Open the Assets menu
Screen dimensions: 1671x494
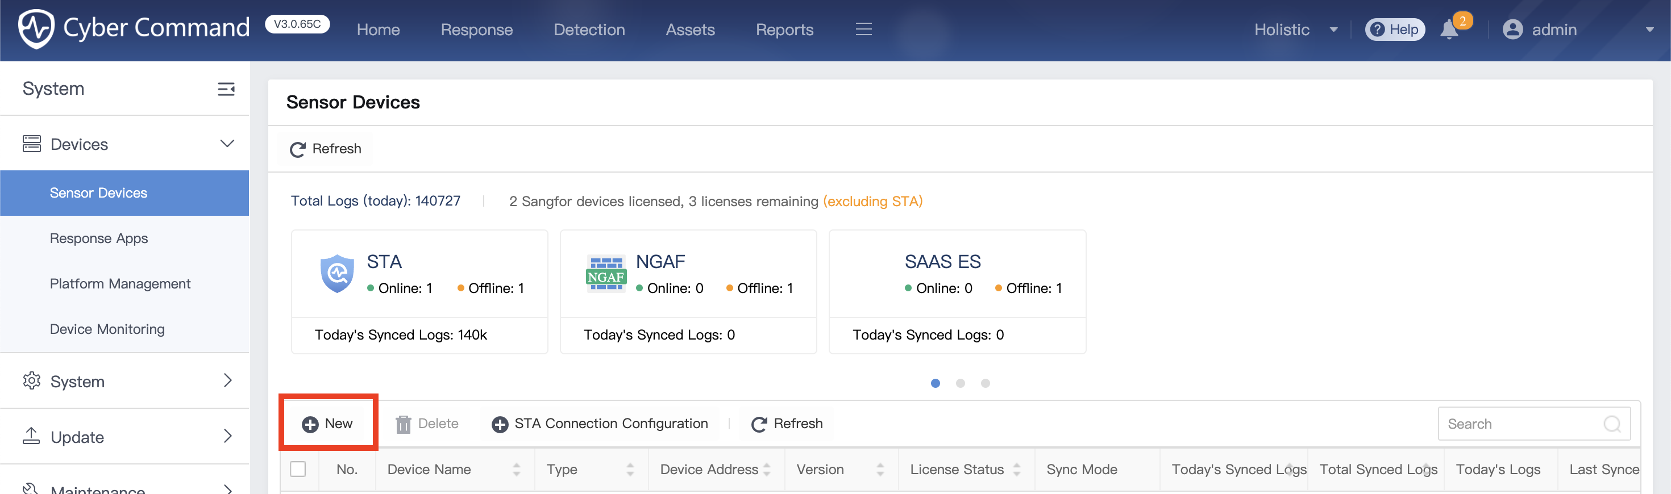[690, 30]
